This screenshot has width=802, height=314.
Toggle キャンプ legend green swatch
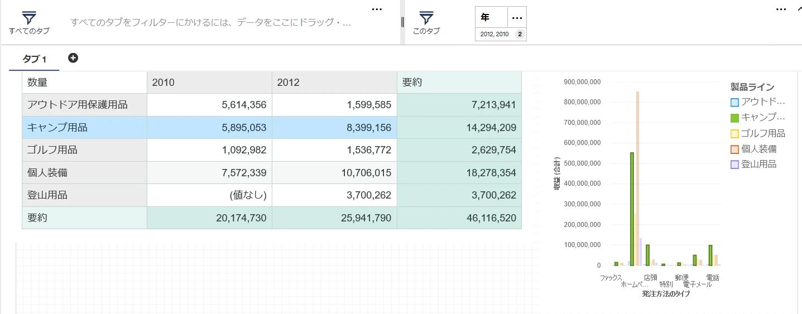[x=734, y=118]
